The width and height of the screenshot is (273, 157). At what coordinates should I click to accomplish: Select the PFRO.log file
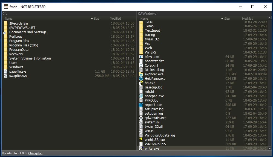[203, 100]
